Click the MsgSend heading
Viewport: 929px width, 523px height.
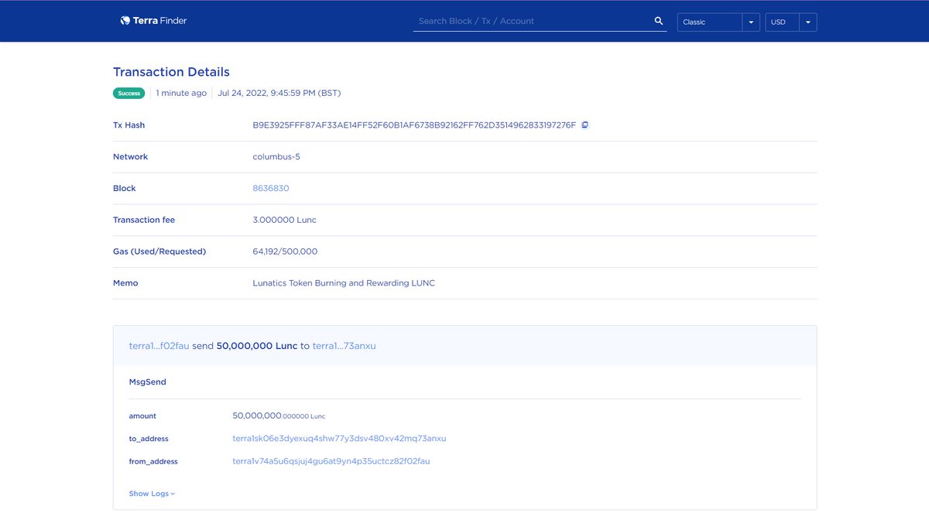147,381
